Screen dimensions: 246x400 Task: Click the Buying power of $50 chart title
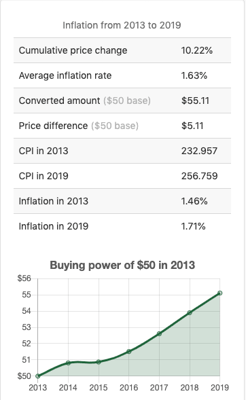pyautogui.click(x=122, y=265)
